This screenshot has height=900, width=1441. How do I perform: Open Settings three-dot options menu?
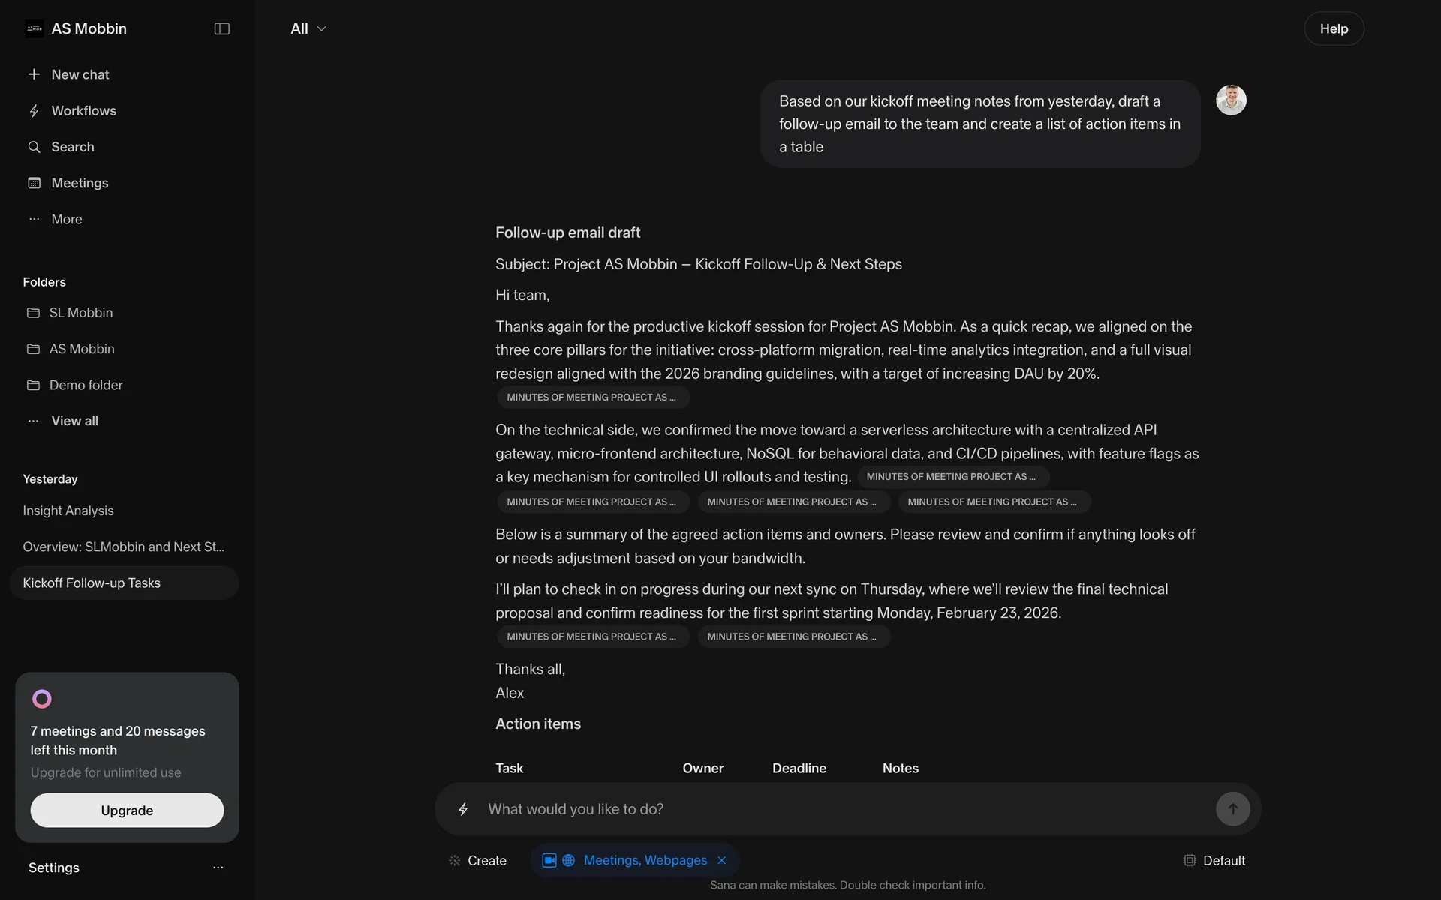[x=218, y=868]
